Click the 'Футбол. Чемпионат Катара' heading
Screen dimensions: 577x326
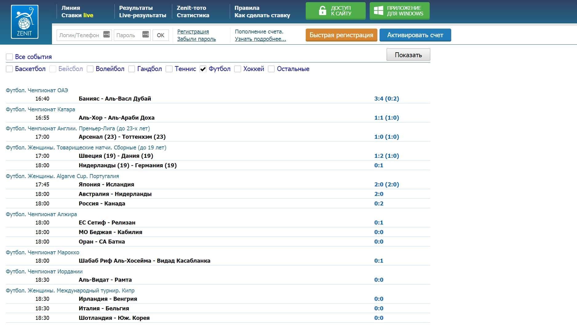[x=40, y=109]
